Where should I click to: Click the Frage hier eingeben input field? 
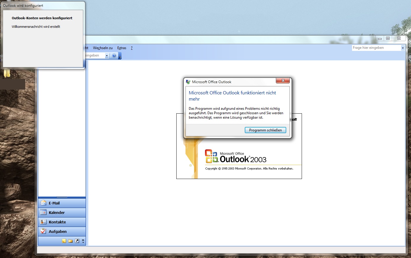pos(376,48)
